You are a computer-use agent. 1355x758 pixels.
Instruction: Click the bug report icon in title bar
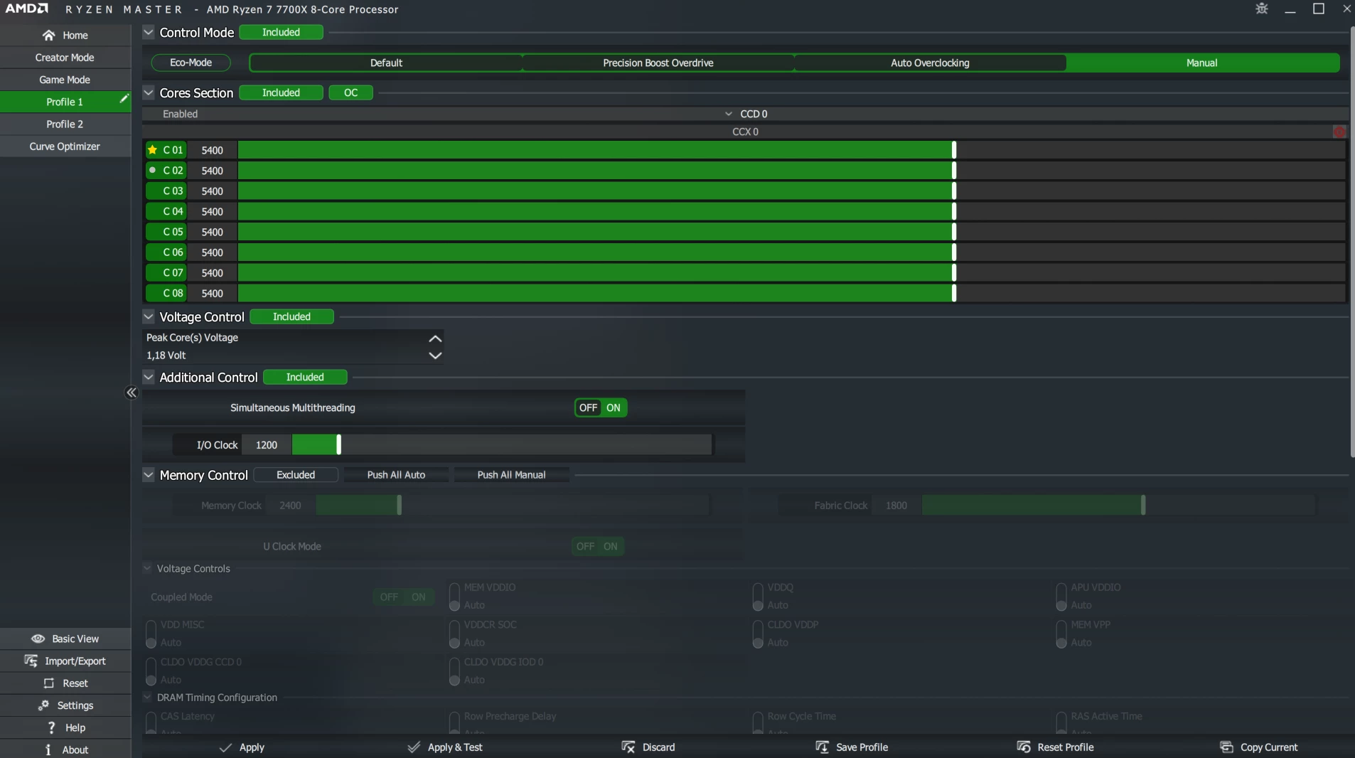1262,9
